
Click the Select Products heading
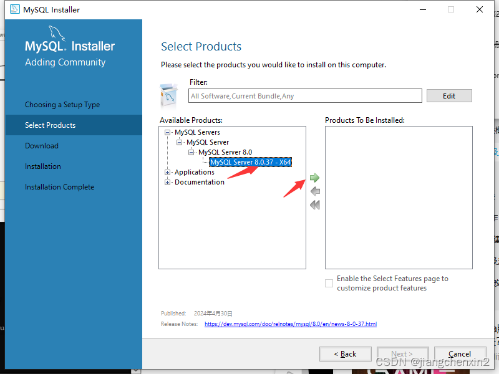coord(201,46)
